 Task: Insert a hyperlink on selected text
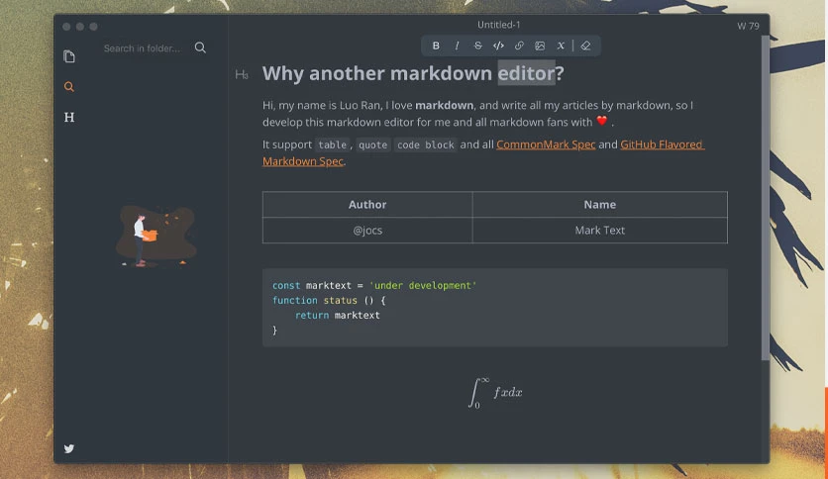[519, 46]
